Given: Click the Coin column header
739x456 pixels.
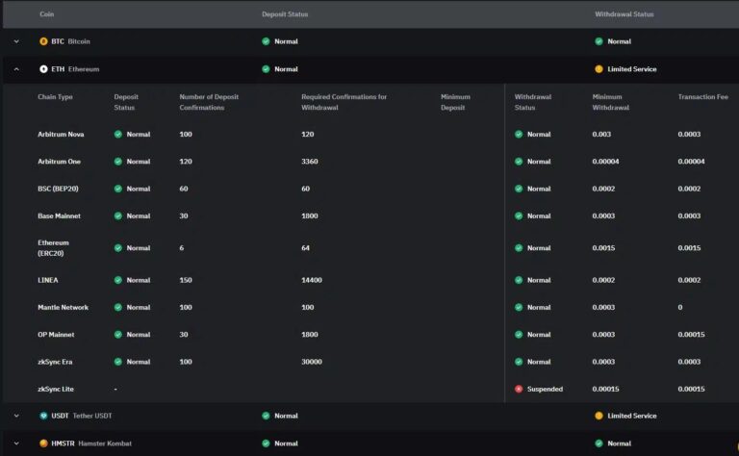Looking at the screenshot, I should (x=46, y=14).
